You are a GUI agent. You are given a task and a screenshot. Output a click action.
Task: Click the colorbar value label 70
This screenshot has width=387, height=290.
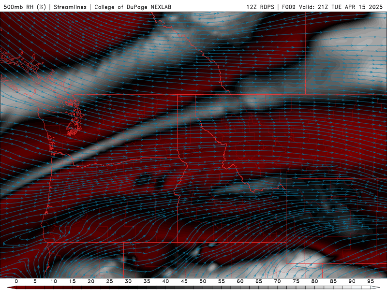(x=277, y=281)
